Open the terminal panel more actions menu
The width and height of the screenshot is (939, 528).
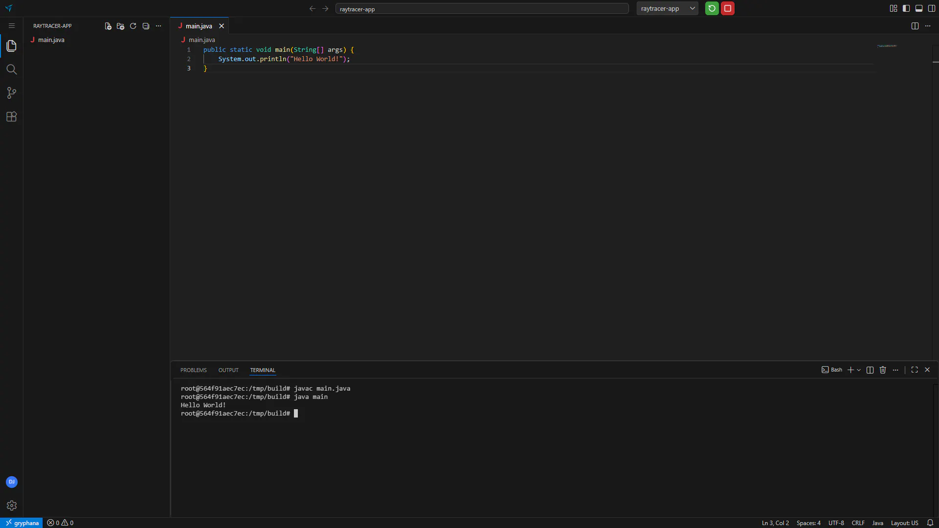895,370
